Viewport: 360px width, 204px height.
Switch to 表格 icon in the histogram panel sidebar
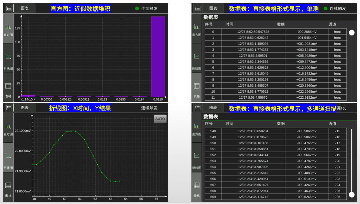[x=8, y=88]
